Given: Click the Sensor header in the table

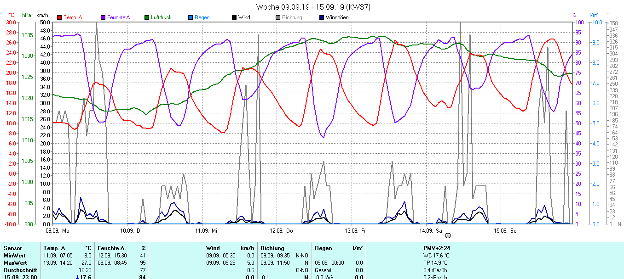Looking at the screenshot, I should 12,248.
